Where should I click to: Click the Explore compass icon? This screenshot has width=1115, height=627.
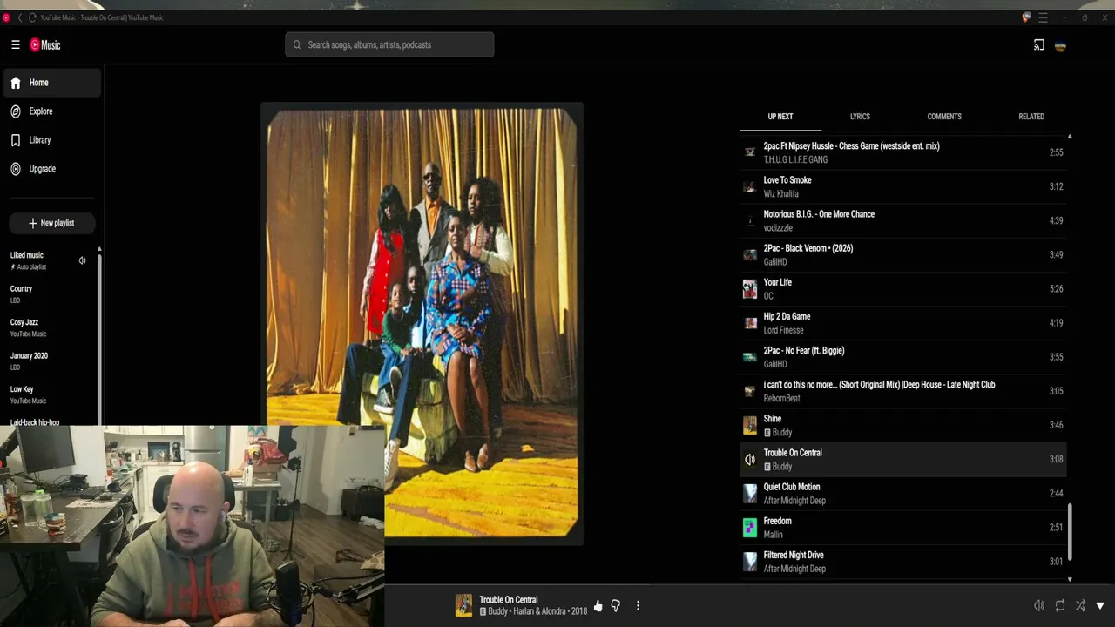click(x=16, y=111)
